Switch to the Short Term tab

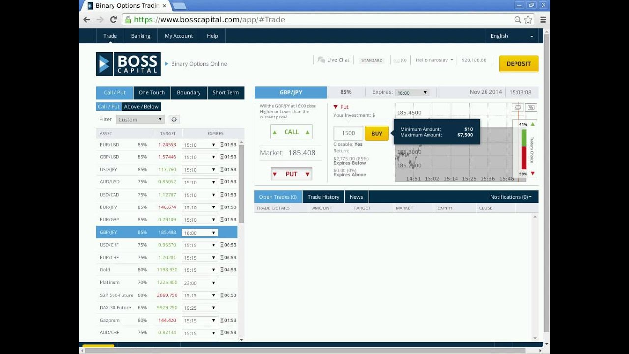click(x=226, y=92)
